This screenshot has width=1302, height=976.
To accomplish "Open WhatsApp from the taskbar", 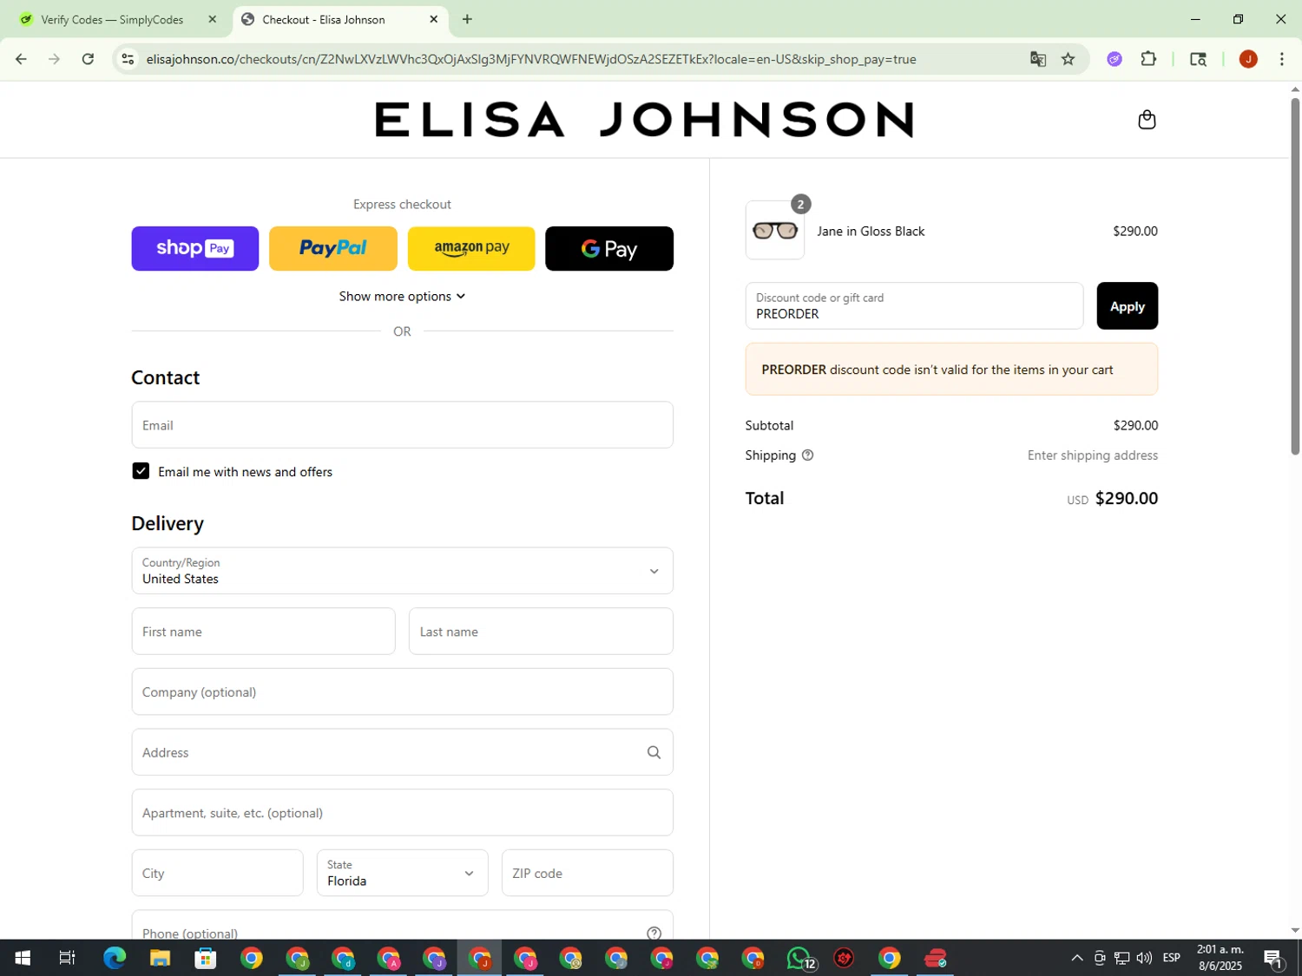I will (799, 958).
